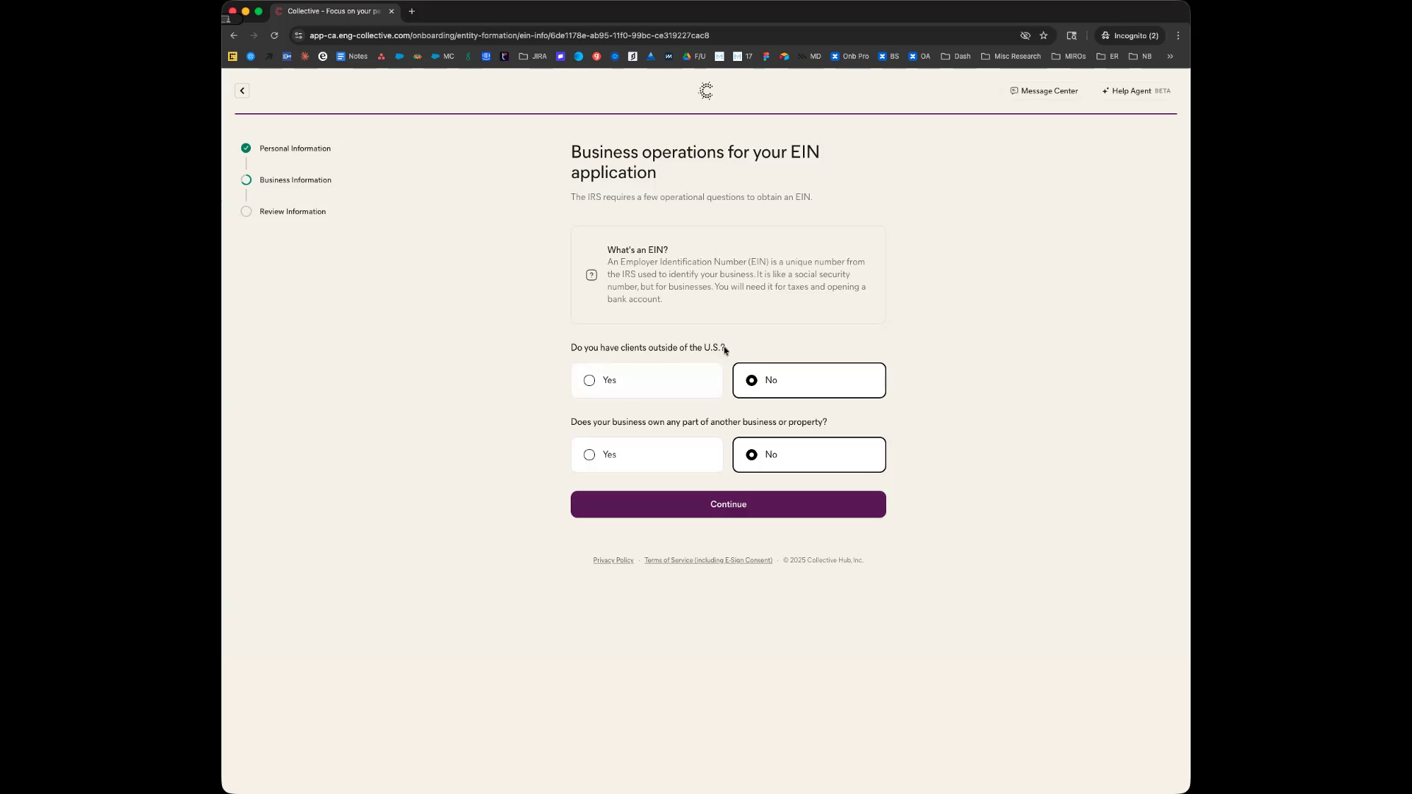Expand the bookmarks overflow chevron
Screen dimensions: 1412x794
[x=1170, y=57]
